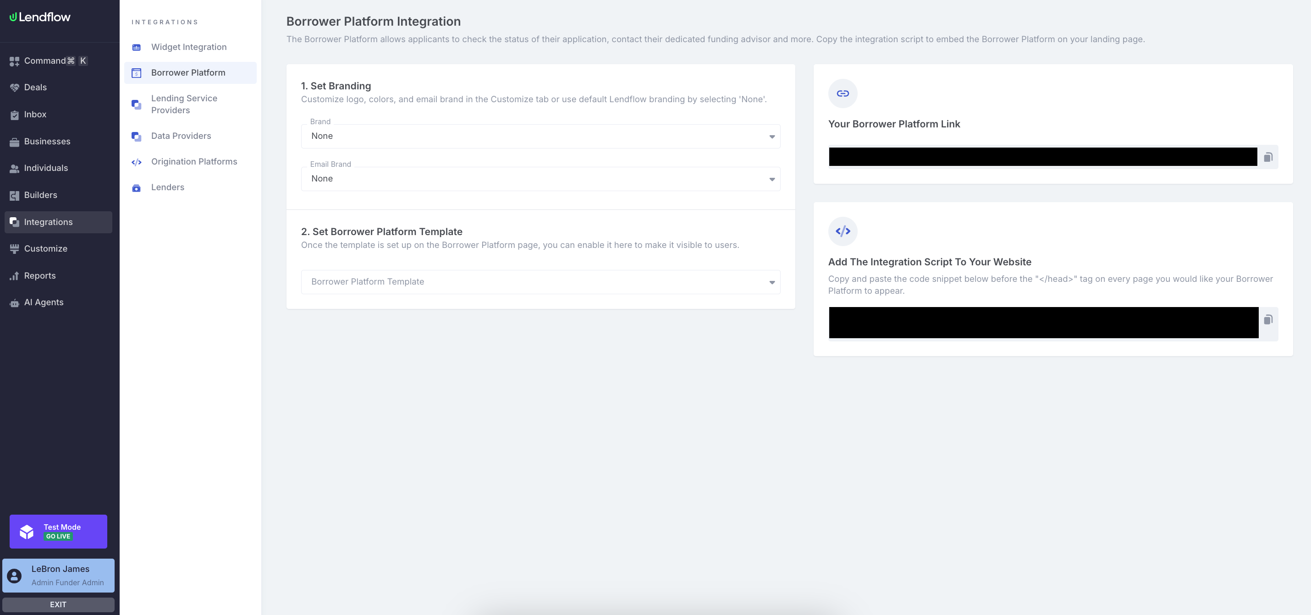Viewport: 1311px width, 615px height.
Task: Go to Reports label
Action: coord(40,276)
